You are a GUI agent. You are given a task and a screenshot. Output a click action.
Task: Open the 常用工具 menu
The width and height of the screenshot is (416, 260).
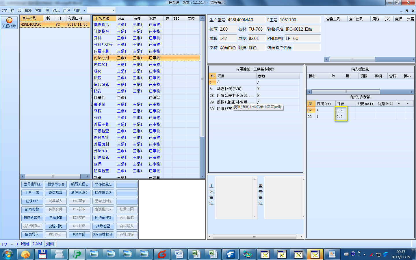pos(42,10)
